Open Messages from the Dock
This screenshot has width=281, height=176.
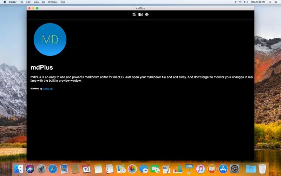144,169
